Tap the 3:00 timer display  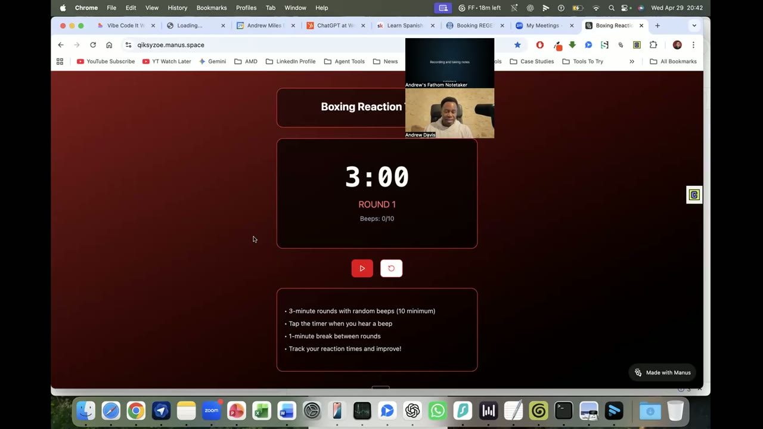(377, 177)
